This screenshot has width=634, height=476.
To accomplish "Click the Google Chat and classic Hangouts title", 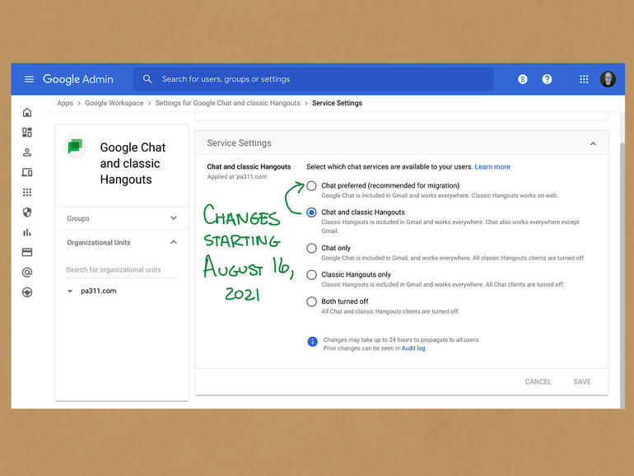I will tap(133, 163).
